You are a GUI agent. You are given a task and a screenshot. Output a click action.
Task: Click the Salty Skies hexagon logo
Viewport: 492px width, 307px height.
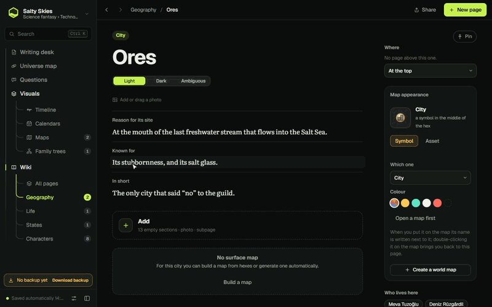coord(13,13)
